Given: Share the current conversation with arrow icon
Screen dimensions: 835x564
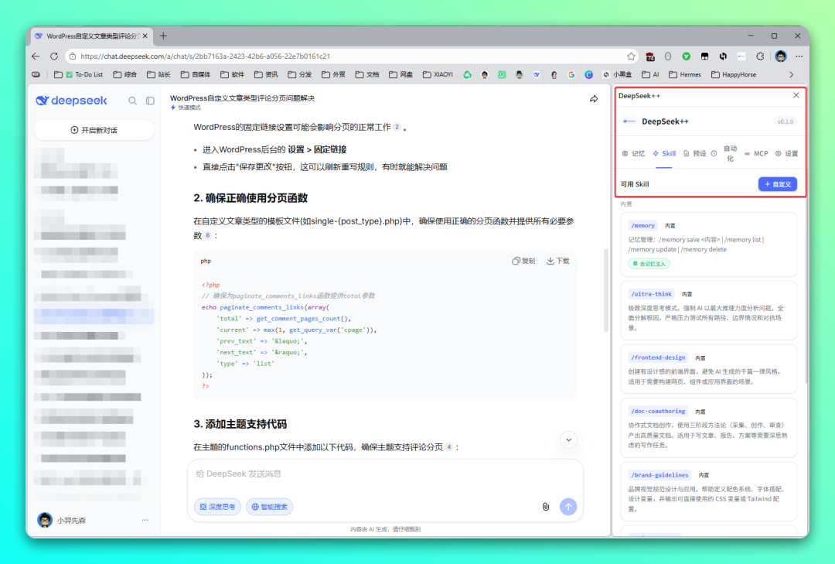Looking at the screenshot, I should (594, 99).
